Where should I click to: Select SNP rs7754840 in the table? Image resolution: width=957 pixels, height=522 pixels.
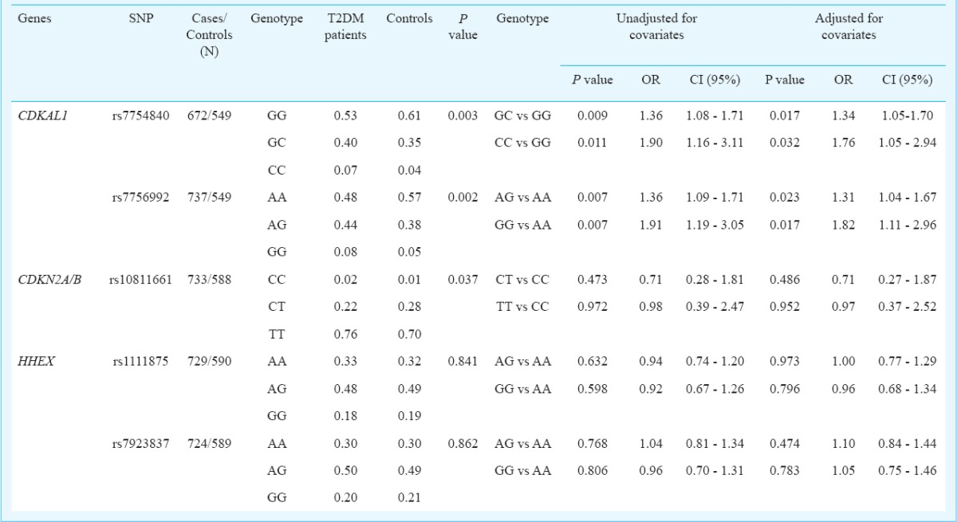point(140,116)
